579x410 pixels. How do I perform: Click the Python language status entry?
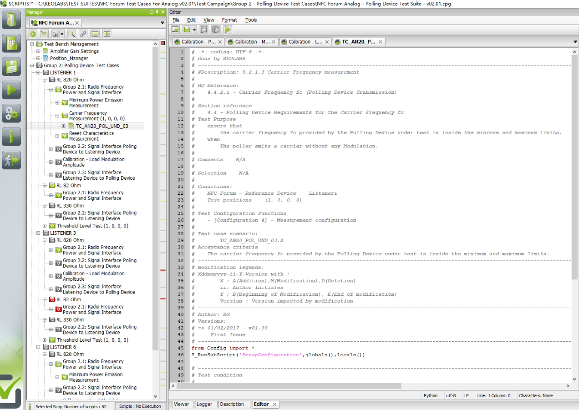[x=431, y=396]
